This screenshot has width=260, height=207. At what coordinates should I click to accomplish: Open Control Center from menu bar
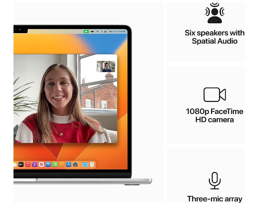coord(105,32)
